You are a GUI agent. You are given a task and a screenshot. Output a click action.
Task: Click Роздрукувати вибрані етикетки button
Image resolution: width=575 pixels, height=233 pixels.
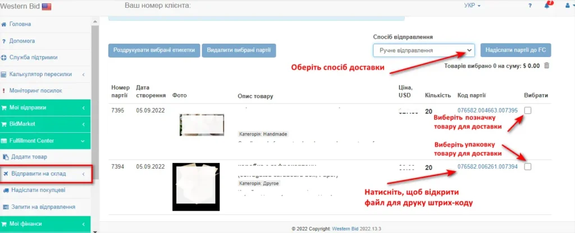154,50
